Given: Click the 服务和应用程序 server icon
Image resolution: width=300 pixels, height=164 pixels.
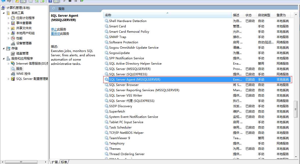Looking at the screenshot, I should [8, 59].
